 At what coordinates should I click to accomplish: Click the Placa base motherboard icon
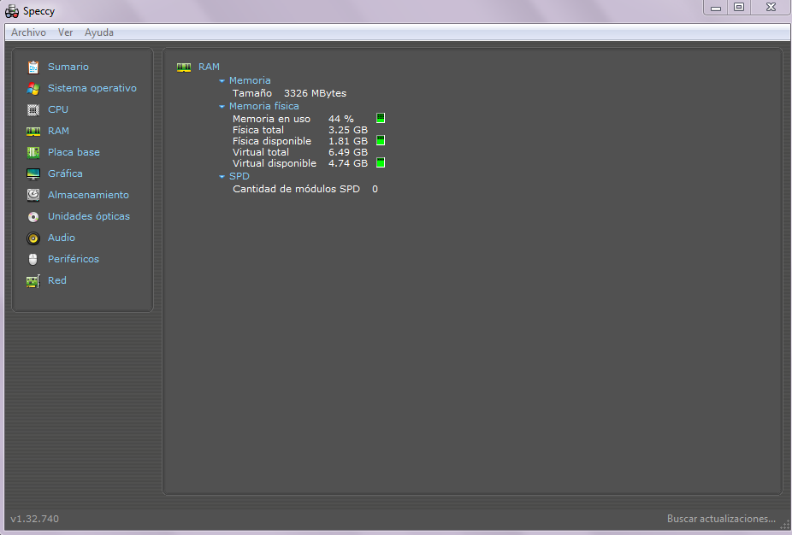pos(33,152)
